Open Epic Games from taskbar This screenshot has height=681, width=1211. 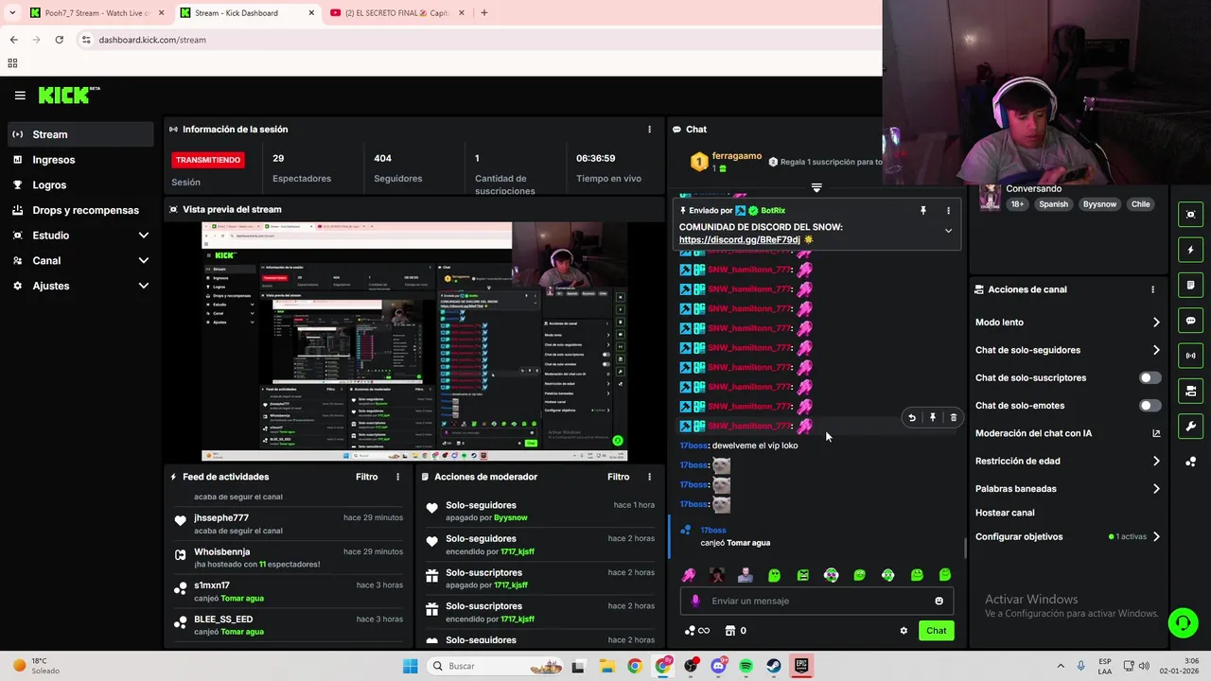tap(801, 666)
